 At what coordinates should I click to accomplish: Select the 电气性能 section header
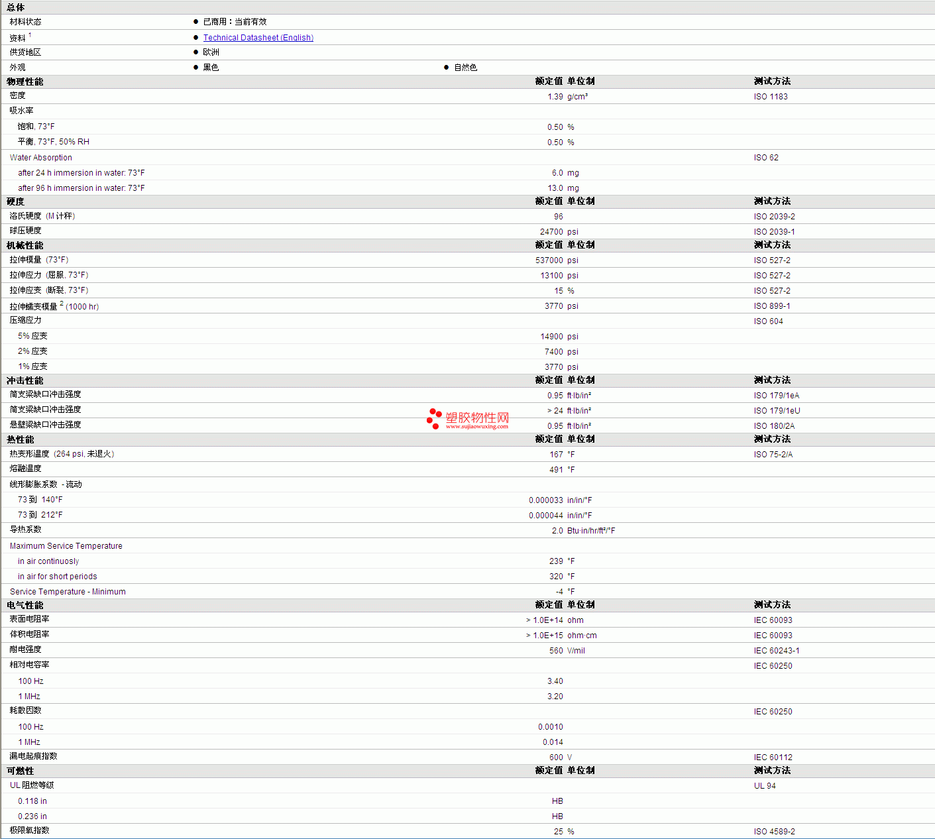pyautogui.click(x=25, y=605)
